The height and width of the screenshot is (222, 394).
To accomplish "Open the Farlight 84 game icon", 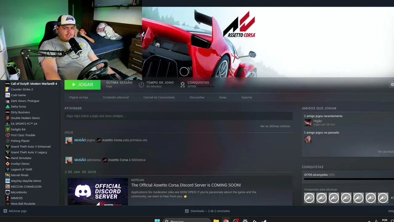I will pyautogui.click(x=8, y=129).
